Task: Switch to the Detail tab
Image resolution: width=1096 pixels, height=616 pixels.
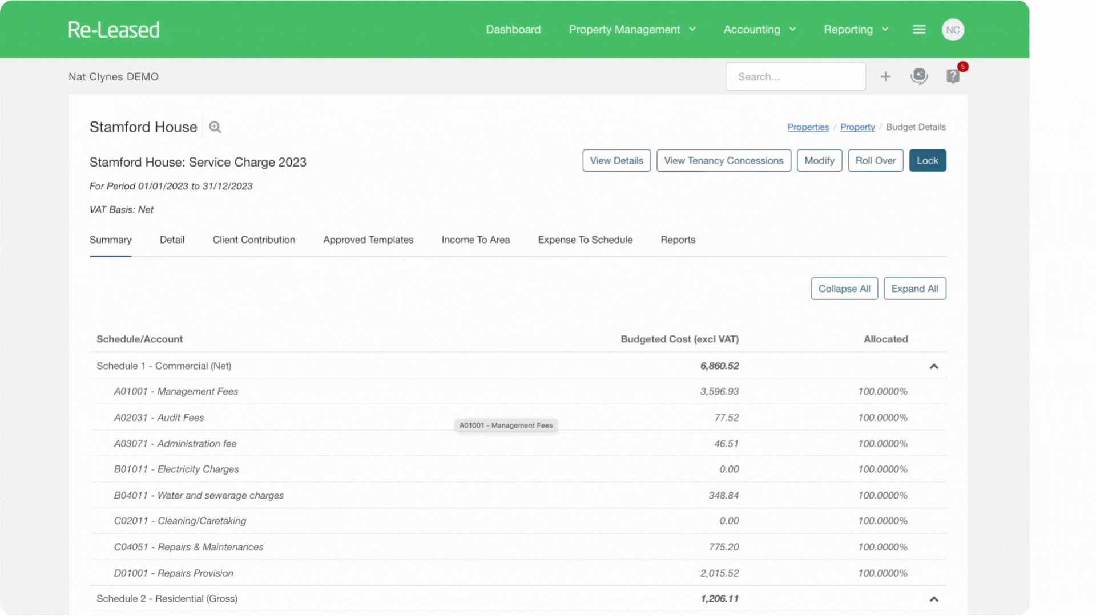Action: point(172,240)
